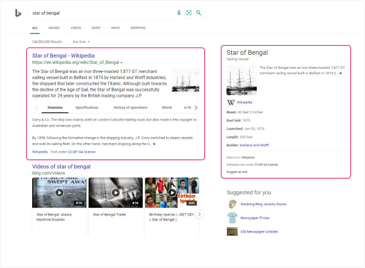Switch to the NEWS tab
The width and height of the screenshot is (365, 268).
pos(115,28)
